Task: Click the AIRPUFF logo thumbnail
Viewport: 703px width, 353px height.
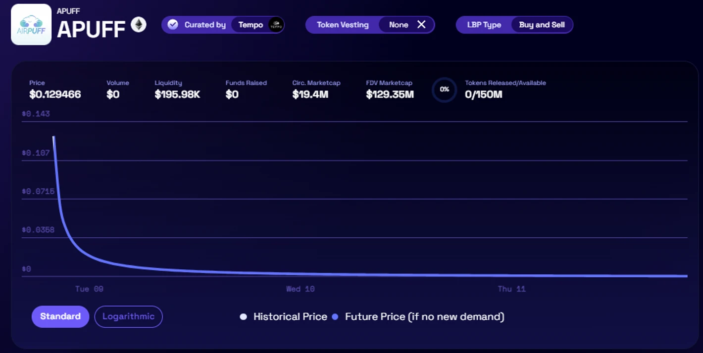Action: click(x=31, y=24)
